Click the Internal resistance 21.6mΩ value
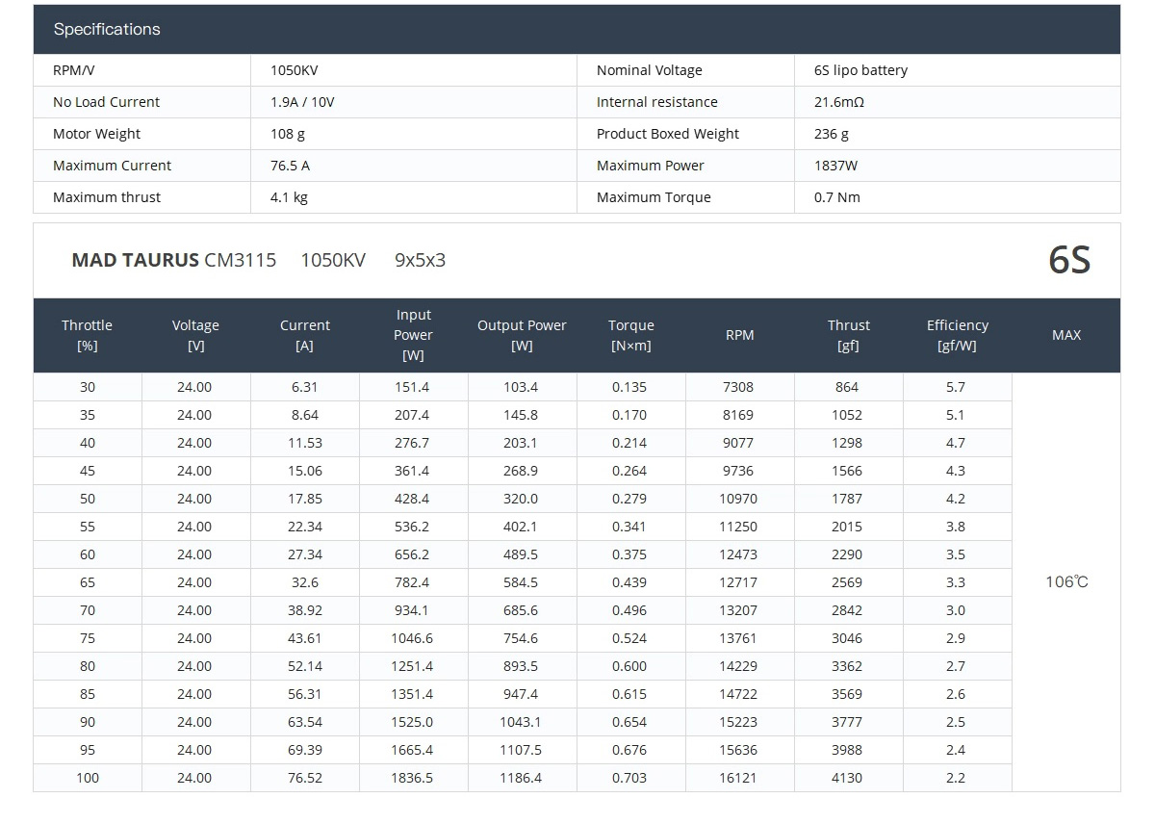 tap(838, 102)
